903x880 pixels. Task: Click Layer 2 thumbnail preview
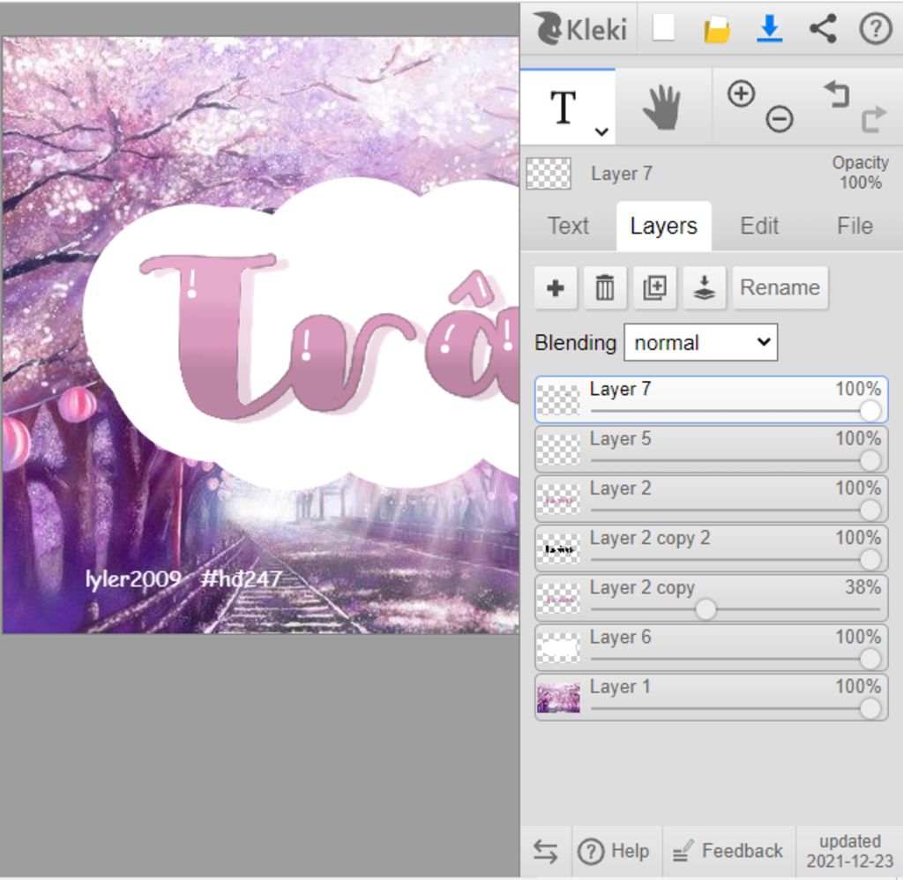point(558,499)
